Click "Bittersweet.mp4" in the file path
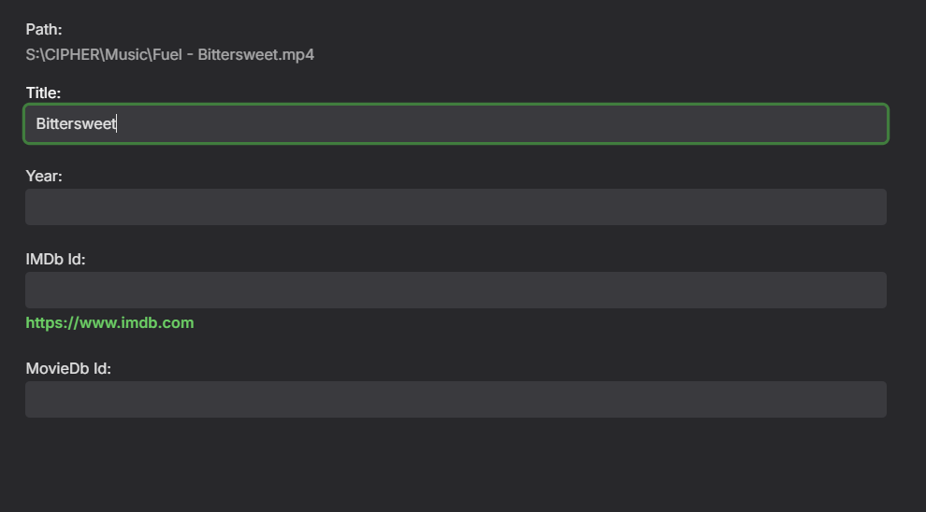This screenshot has width=926, height=512. pos(255,55)
